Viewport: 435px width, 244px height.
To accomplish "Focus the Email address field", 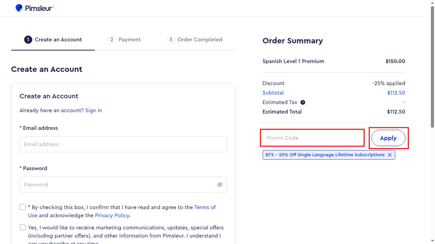I will coord(123,144).
